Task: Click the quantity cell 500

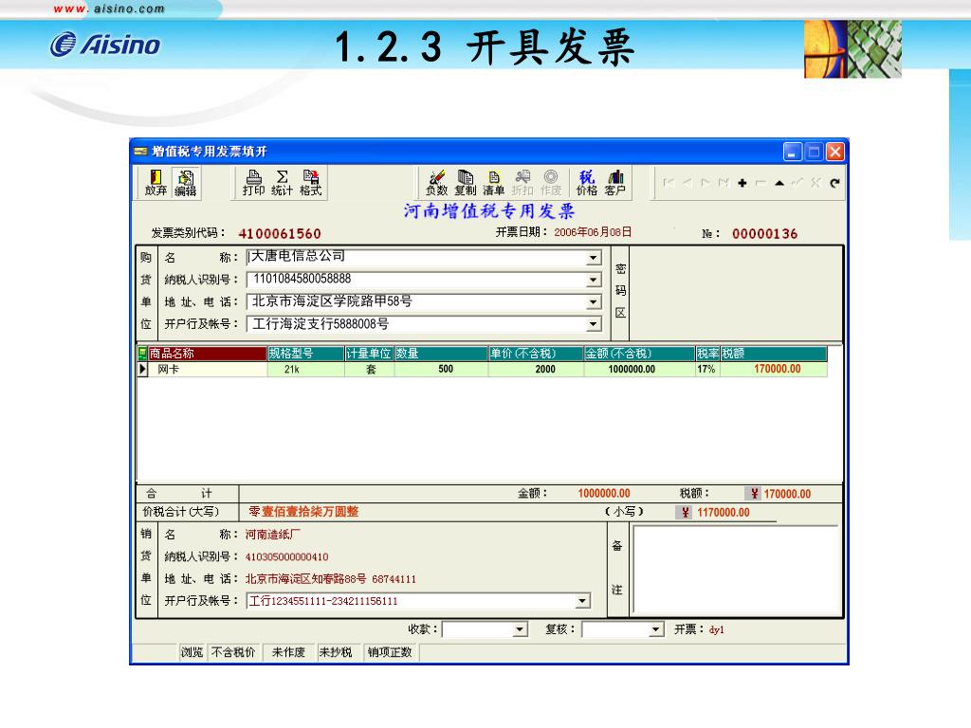Action: tap(441, 369)
